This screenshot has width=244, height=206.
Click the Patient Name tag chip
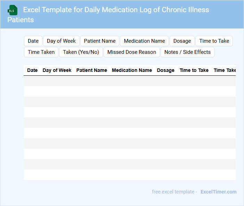(x=100, y=41)
